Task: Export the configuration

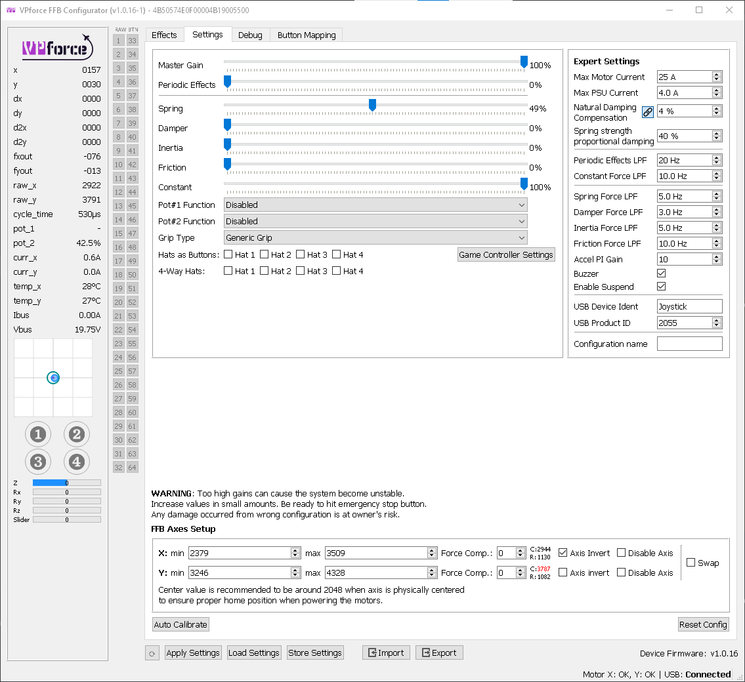Action: (439, 652)
